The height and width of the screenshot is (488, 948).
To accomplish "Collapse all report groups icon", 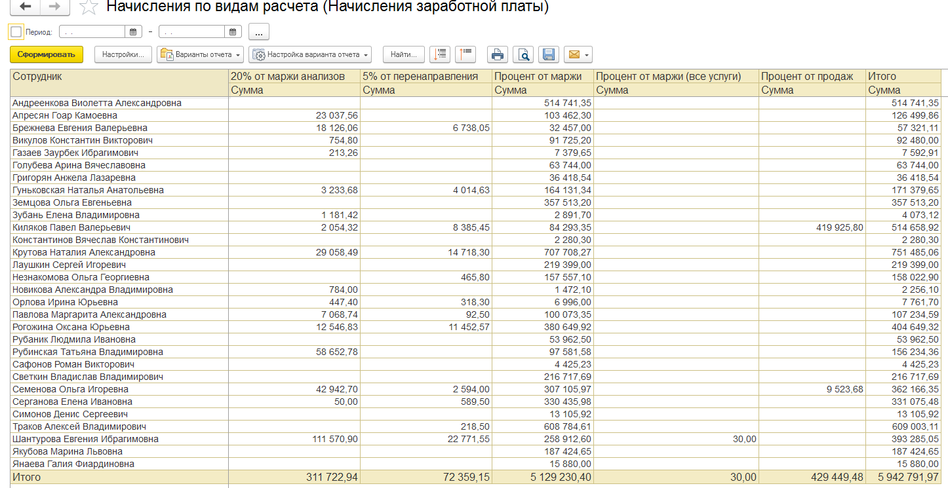I will coord(465,54).
